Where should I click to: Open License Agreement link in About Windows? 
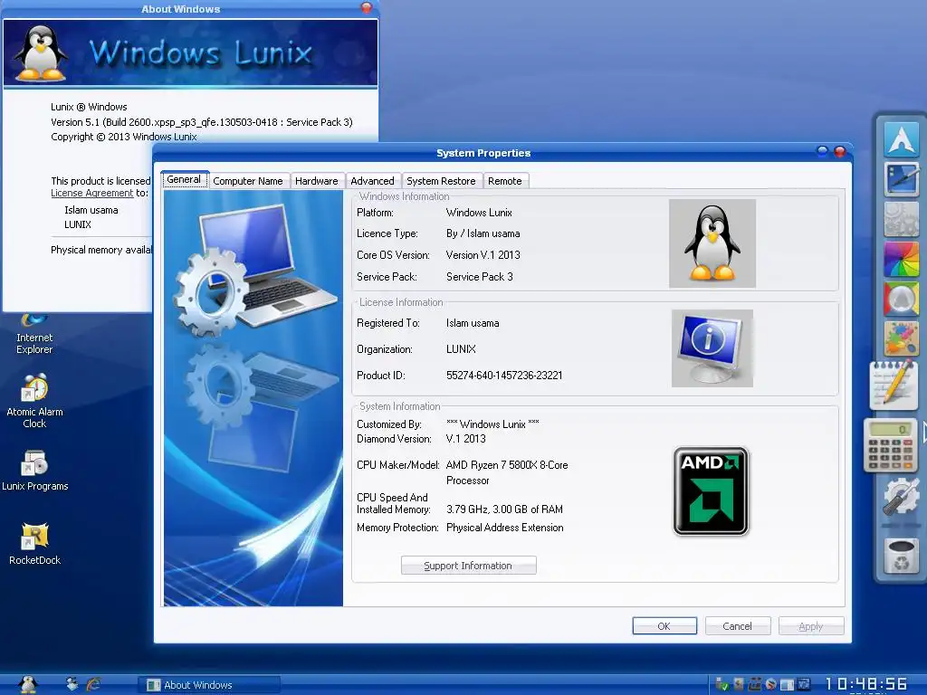point(92,193)
